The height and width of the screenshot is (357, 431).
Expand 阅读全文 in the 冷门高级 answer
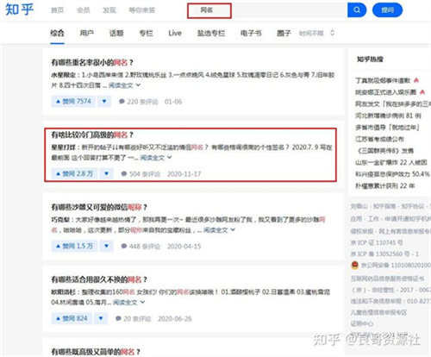pos(156,158)
